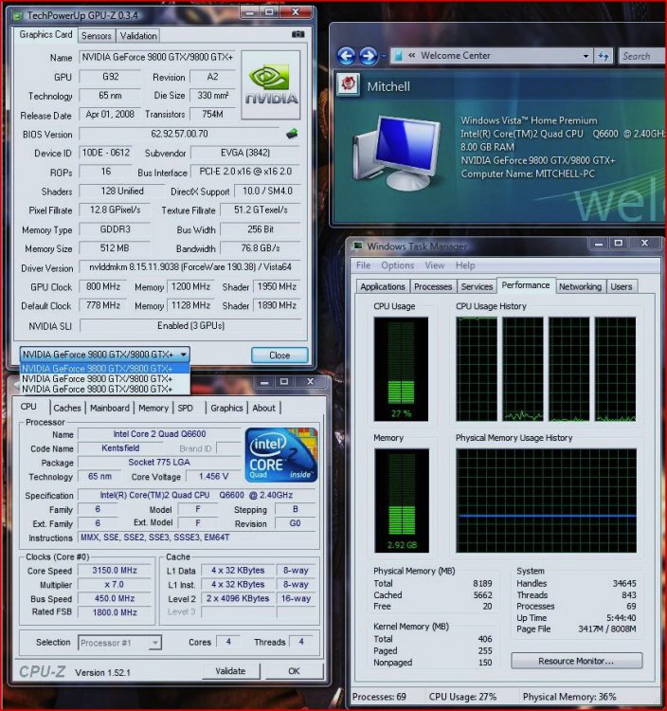Click the CPU Usage 27% meter
The image size is (667, 711).
tap(401, 369)
